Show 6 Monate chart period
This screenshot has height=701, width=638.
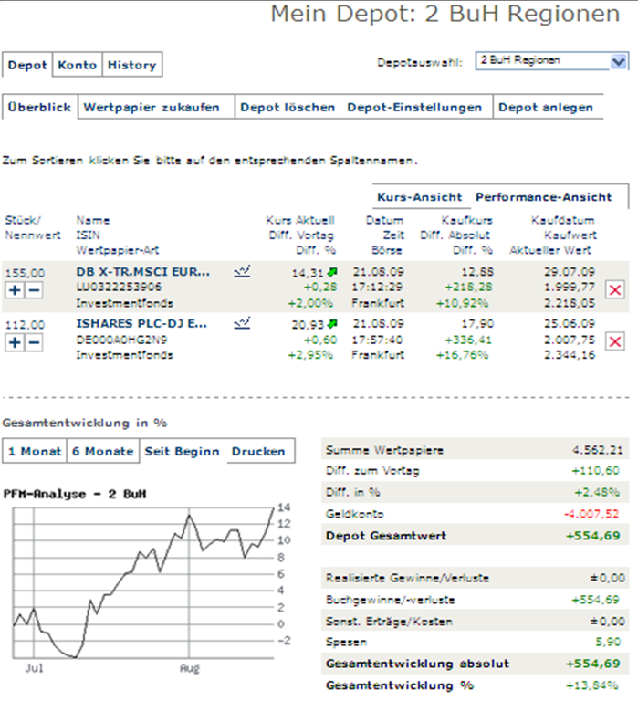point(103,451)
